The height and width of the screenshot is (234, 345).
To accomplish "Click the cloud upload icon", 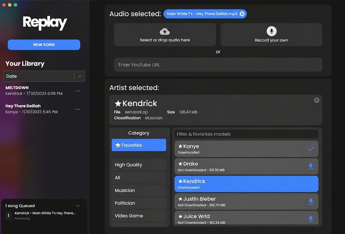I will 165,32.
